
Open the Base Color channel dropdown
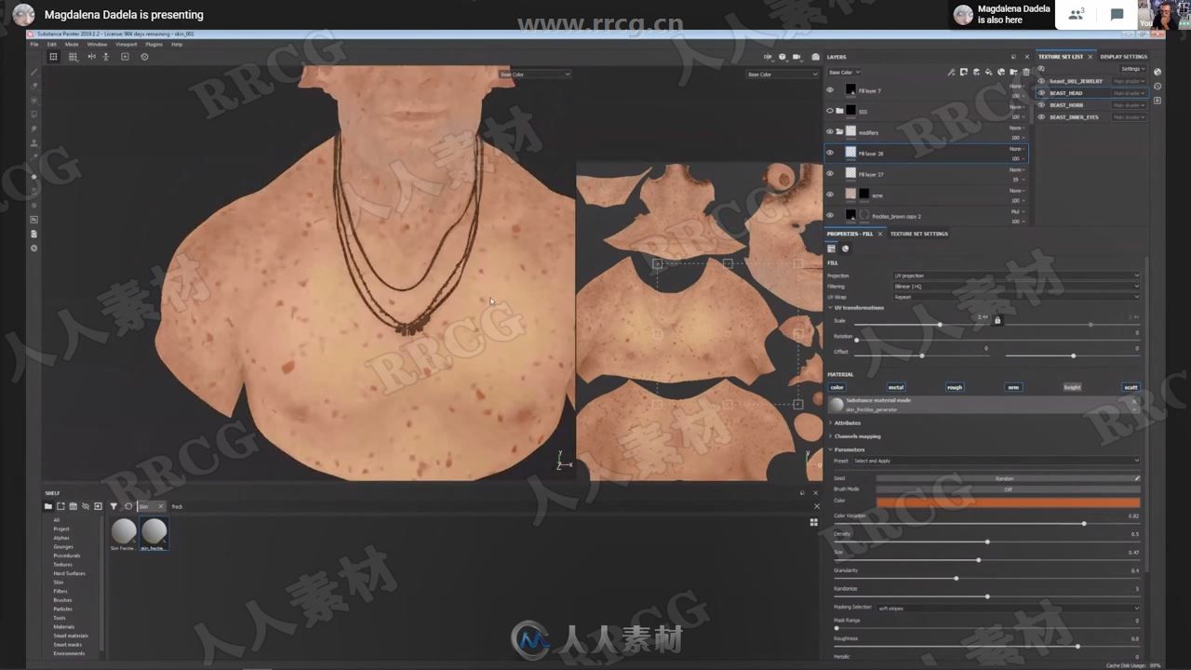pyautogui.click(x=844, y=72)
